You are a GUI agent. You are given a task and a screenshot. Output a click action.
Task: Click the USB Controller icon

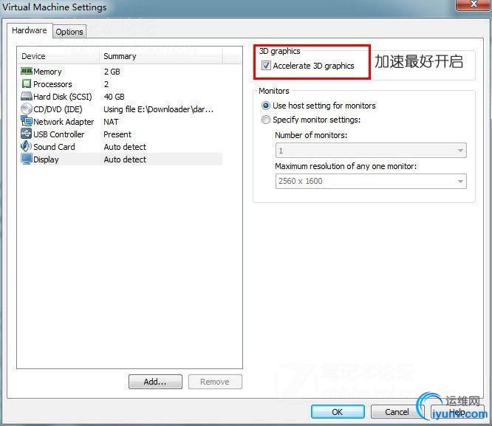27,134
